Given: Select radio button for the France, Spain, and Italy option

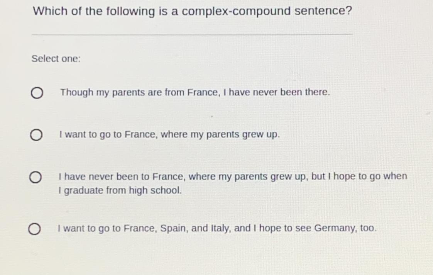Looking at the screenshot, I should click(34, 229).
